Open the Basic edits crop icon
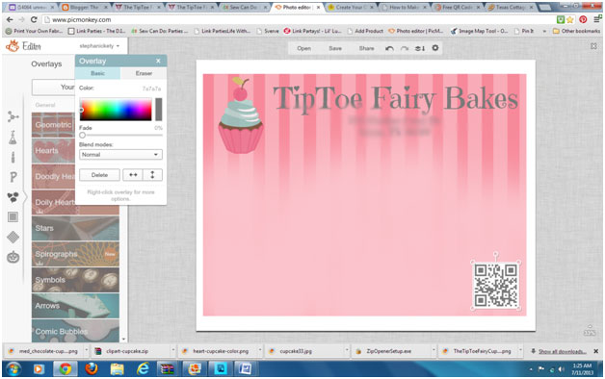 [13, 116]
